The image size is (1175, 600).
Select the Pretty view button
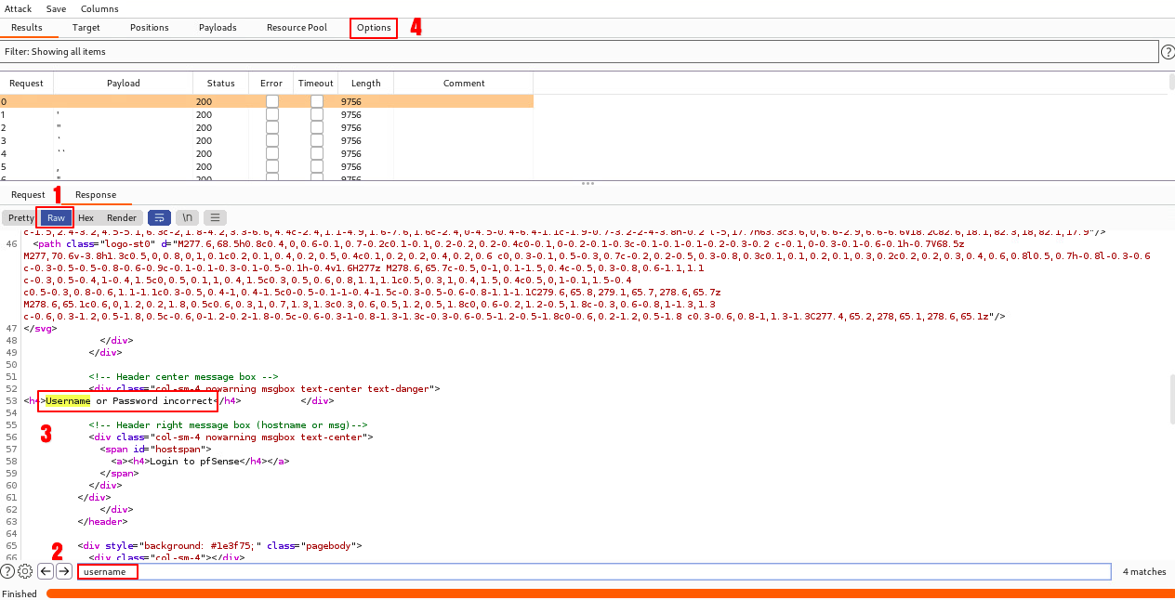pos(20,217)
